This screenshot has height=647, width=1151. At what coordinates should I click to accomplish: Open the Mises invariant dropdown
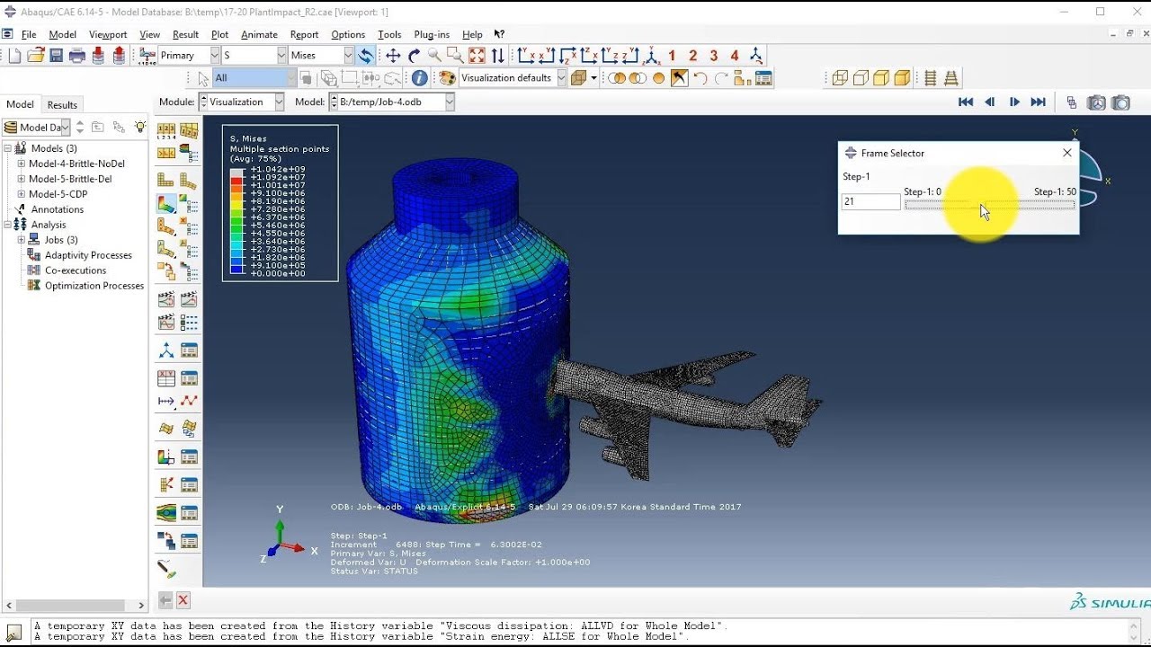click(x=321, y=56)
